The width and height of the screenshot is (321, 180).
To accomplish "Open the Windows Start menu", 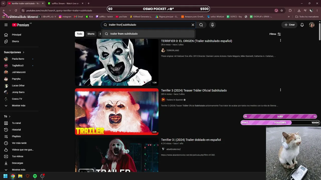I will 5,176.
